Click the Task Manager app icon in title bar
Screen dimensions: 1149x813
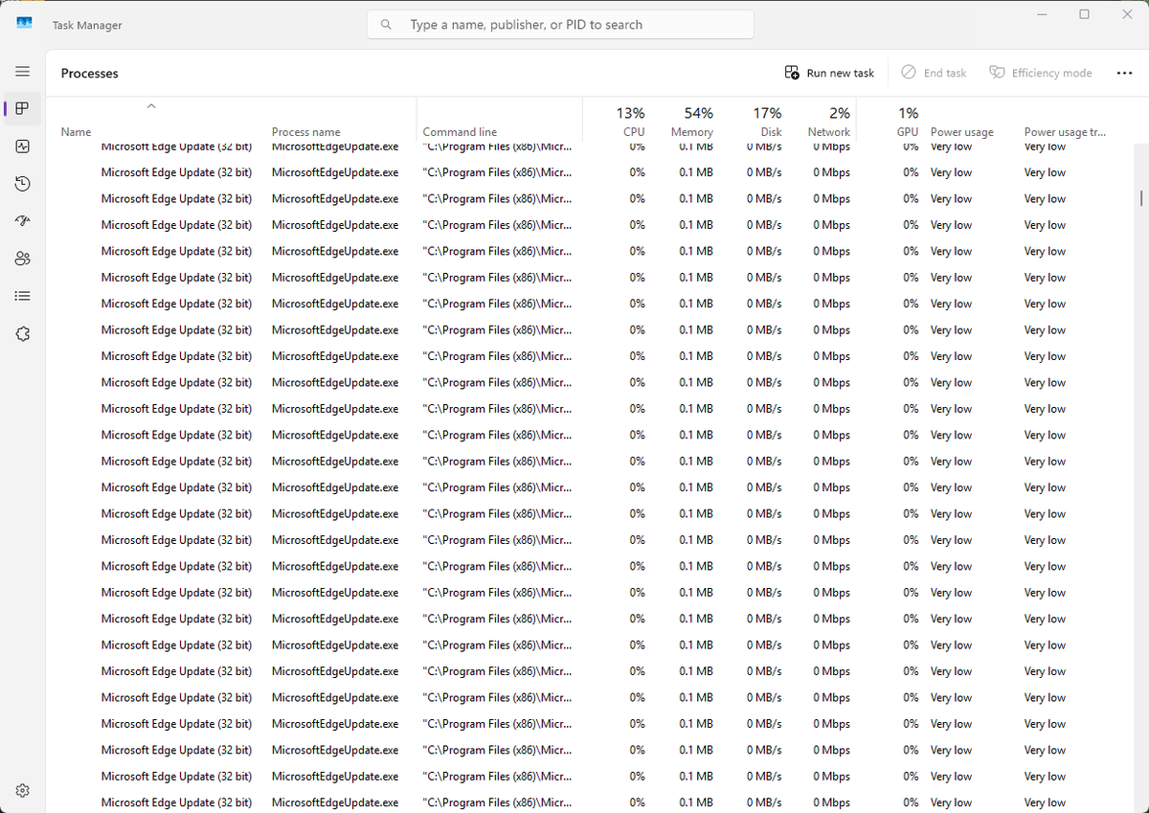(25, 23)
